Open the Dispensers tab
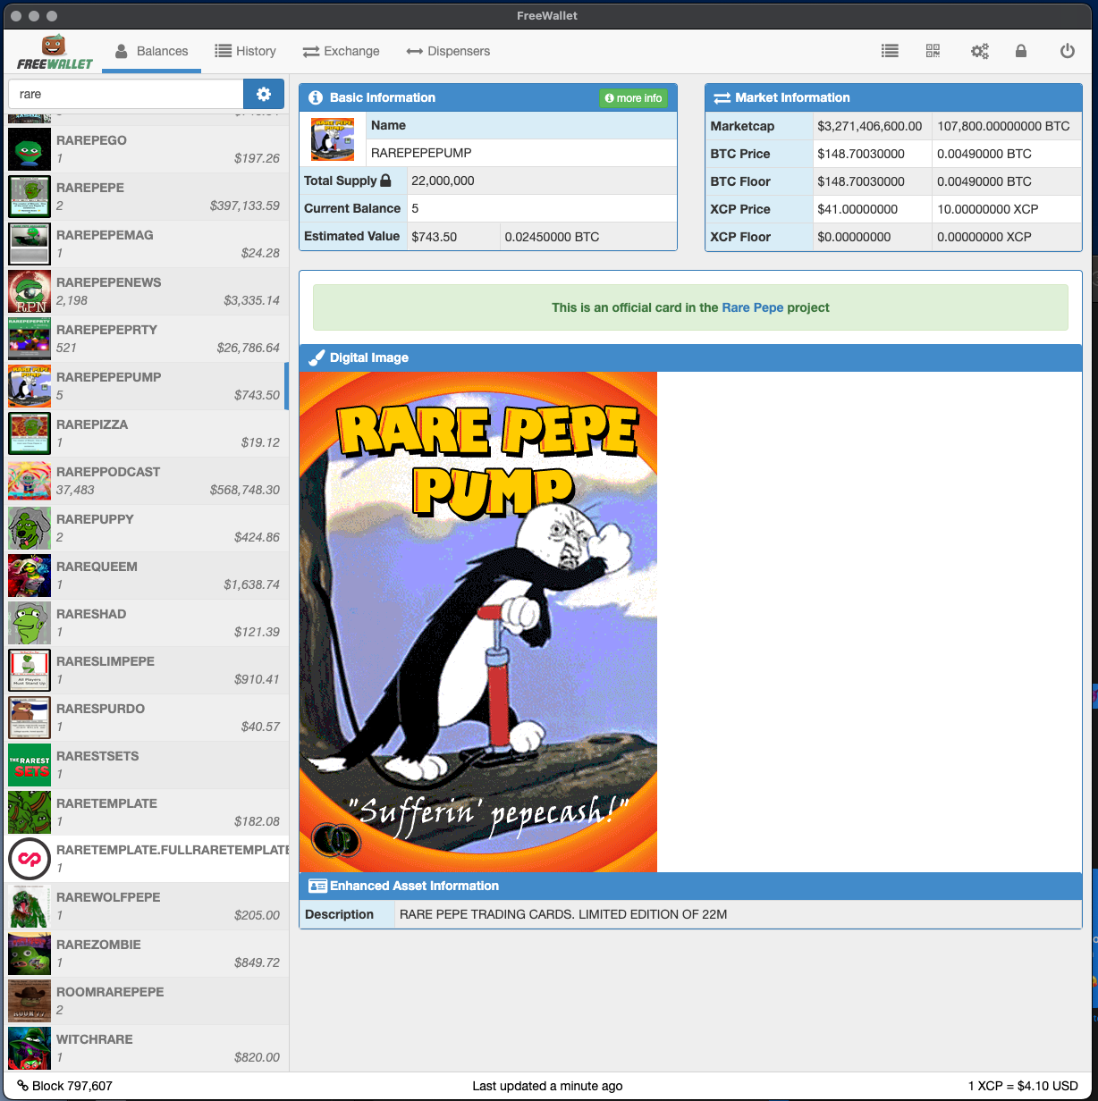 click(448, 51)
